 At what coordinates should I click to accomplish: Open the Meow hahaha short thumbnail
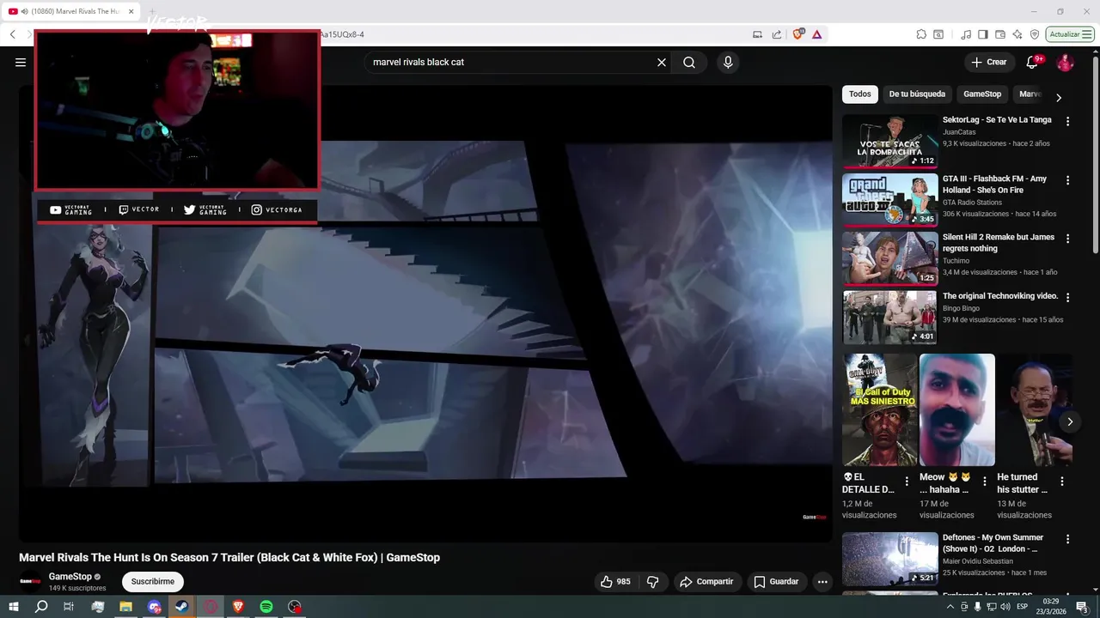(957, 409)
